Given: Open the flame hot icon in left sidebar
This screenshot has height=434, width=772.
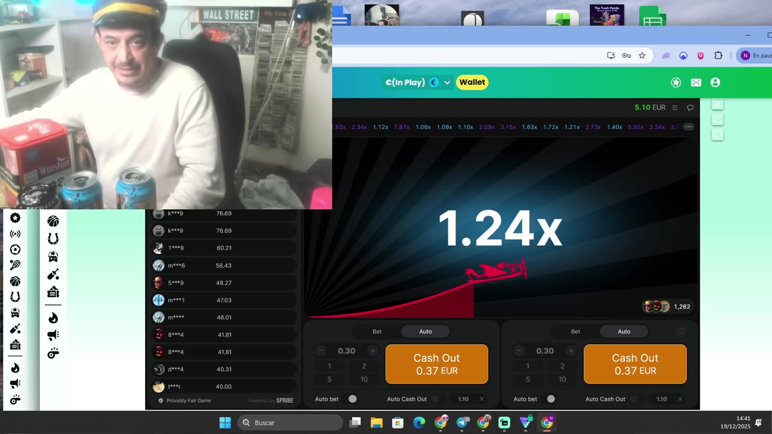Looking at the screenshot, I should [15, 368].
